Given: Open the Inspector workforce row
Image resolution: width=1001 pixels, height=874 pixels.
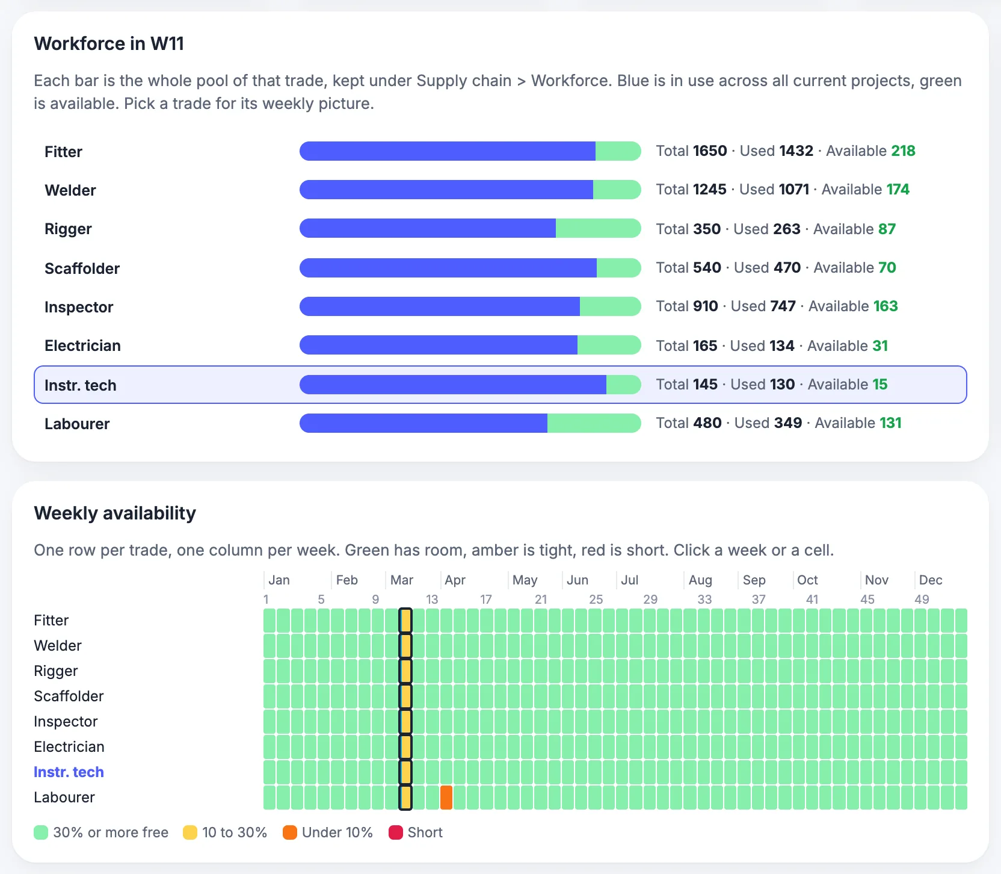Looking at the screenshot, I should click(x=500, y=306).
